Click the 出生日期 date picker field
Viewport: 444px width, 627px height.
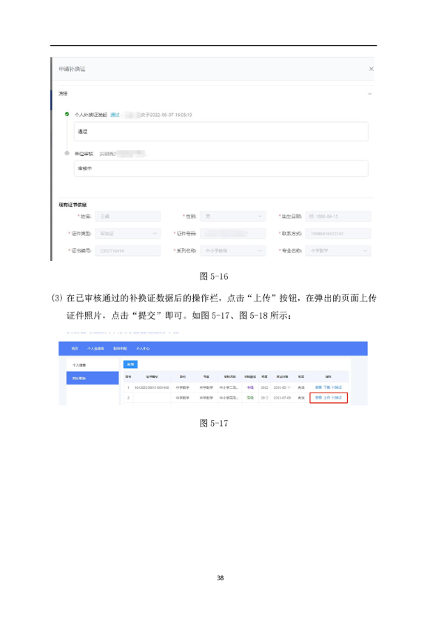coord(338,217)
